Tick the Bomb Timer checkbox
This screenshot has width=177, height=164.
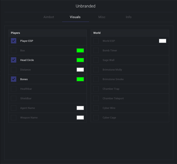coord(96,50)
